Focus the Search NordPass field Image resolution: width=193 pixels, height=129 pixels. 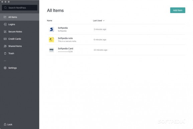[20, 8]
